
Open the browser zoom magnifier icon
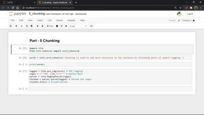tap(176, 8)
